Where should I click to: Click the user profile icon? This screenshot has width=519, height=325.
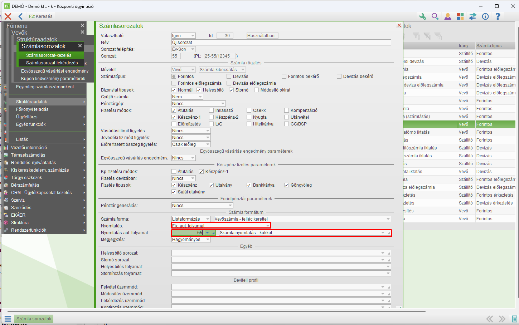point(447,16)
